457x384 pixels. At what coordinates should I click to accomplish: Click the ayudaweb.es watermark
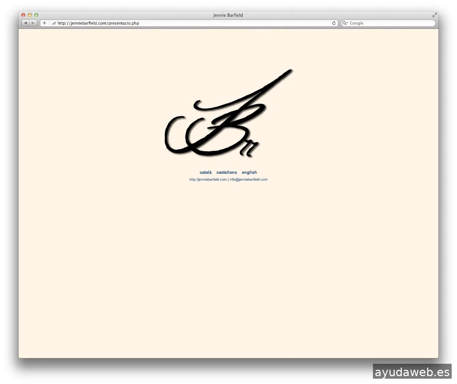[412, 372]
